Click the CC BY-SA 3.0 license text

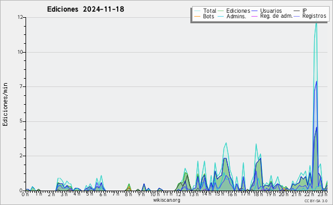[x=316, y=201]
